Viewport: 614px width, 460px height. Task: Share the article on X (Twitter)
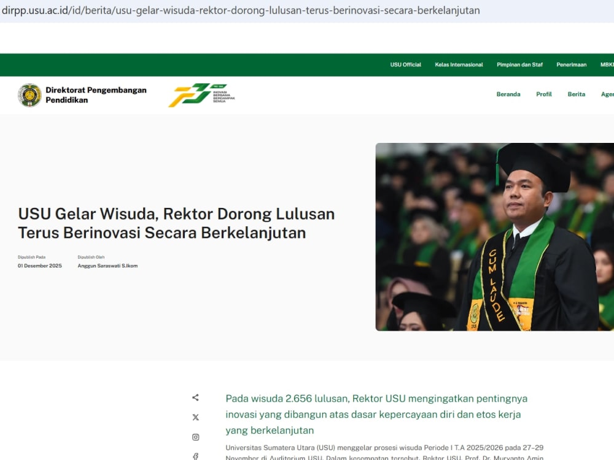point(195,417)
